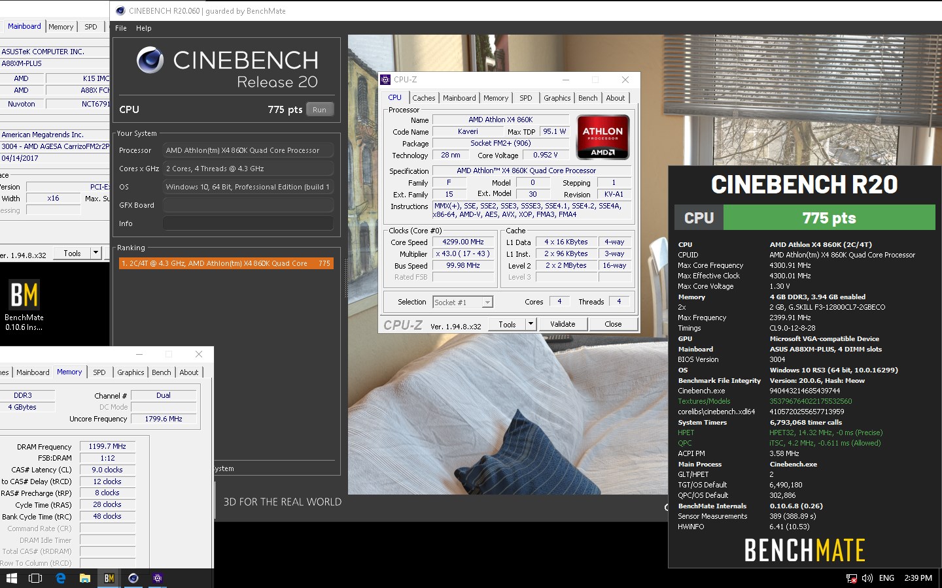The height and width of the screenshot is (588, 942).
Task: Click the Cinebench title bar icon
Action: point(120,11)
